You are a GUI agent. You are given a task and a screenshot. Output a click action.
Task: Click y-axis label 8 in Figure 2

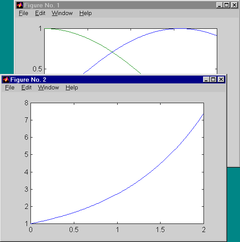pos(26,103)
